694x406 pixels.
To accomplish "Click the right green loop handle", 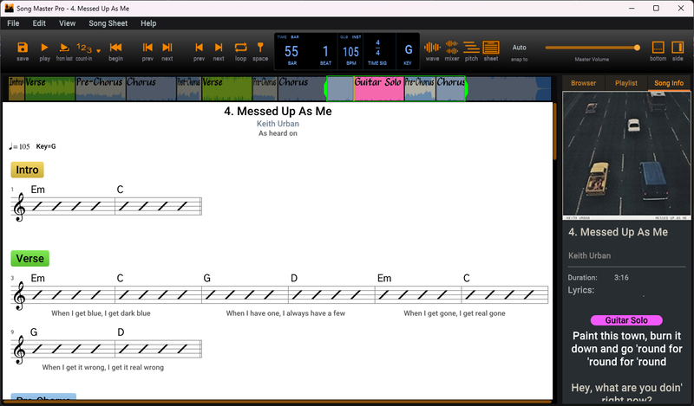I will (466, 89).
